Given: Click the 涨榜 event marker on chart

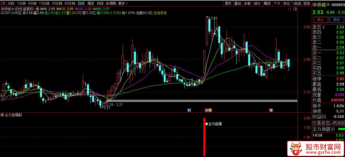Looking at the screenshot, I should click(208, 110).
